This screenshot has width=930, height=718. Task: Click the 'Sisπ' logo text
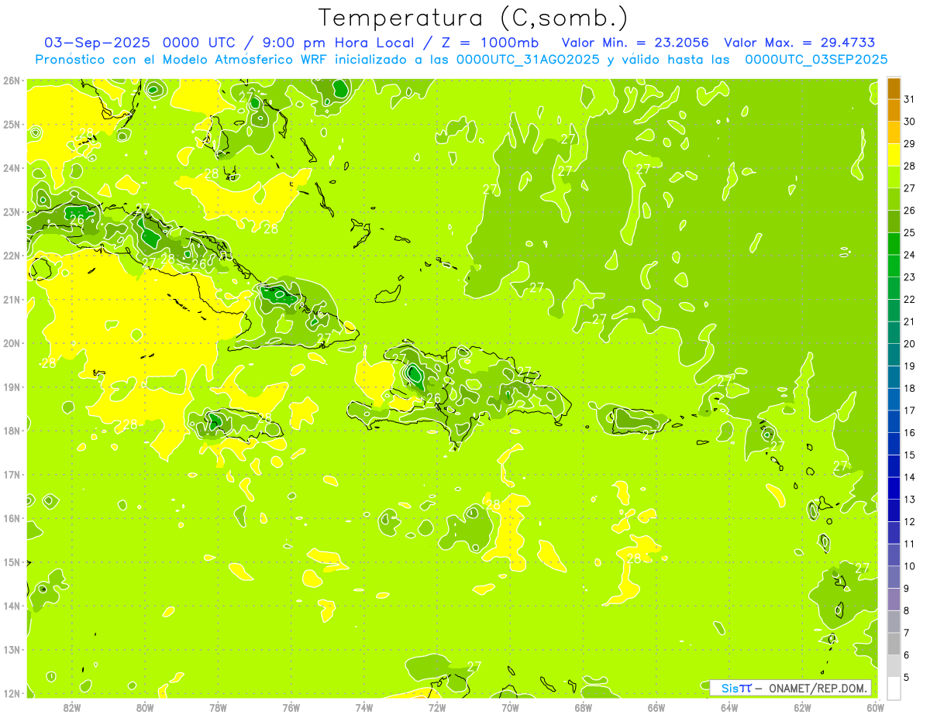pos(736,688)
